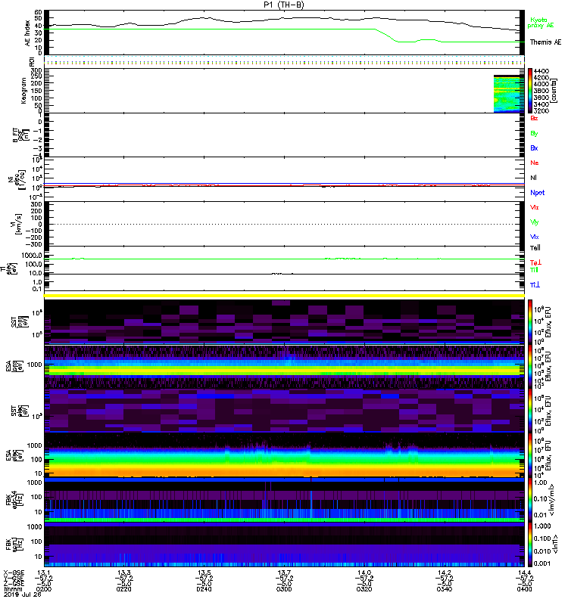Select the green 'By' legend label

534,134
